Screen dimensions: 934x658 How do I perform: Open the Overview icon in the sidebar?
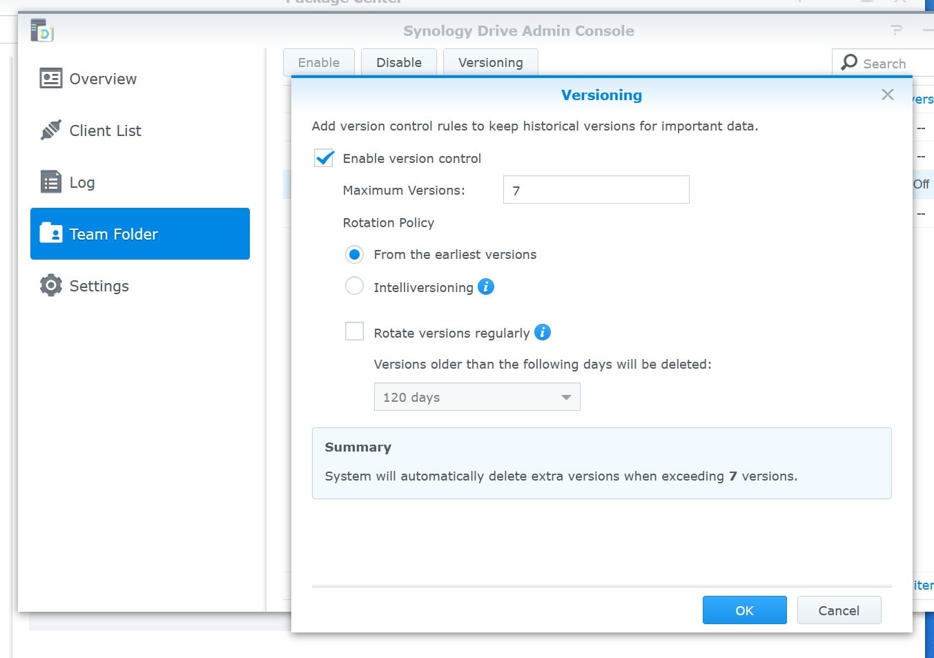51,79
